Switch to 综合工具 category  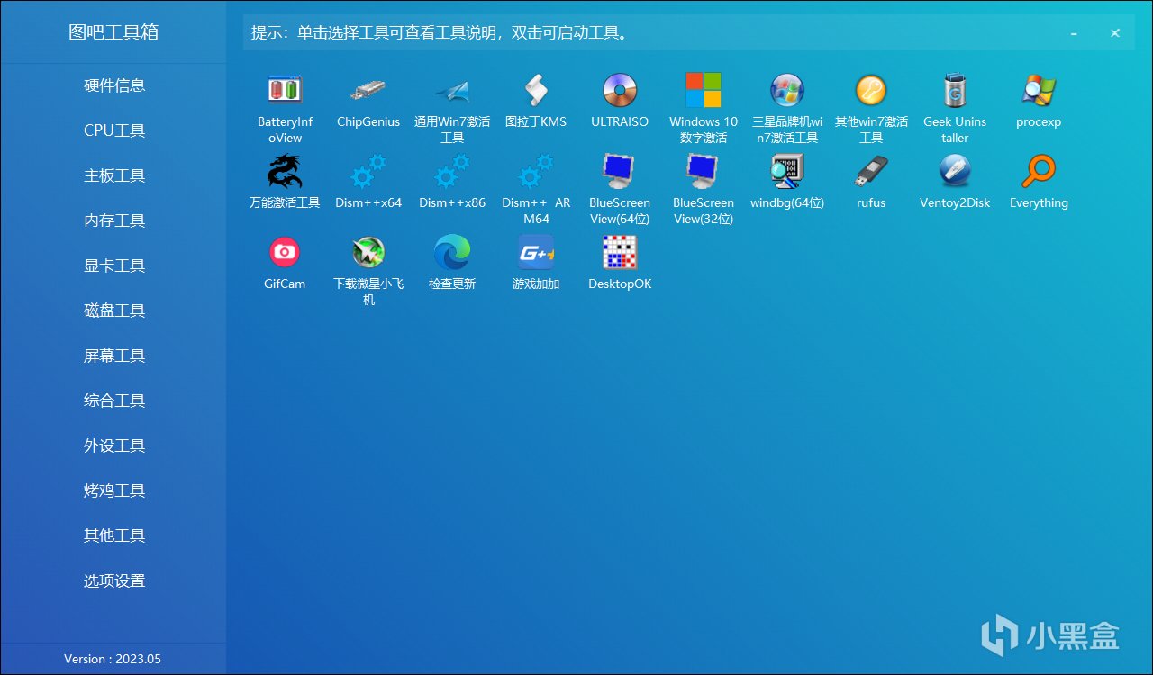pos(114,400)
